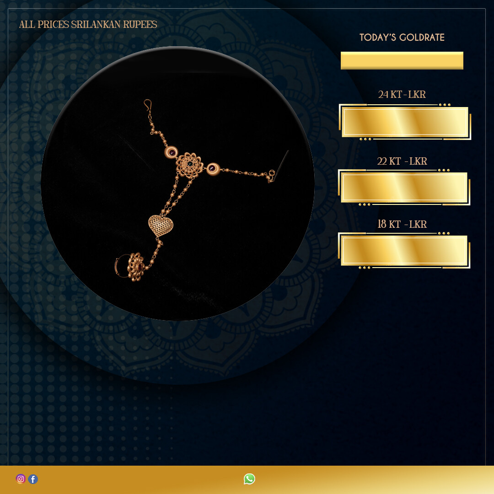Click the 18 KT - LKR label
Image resolution: width=494 pixels, height=494 pixels.
[402, 224]
